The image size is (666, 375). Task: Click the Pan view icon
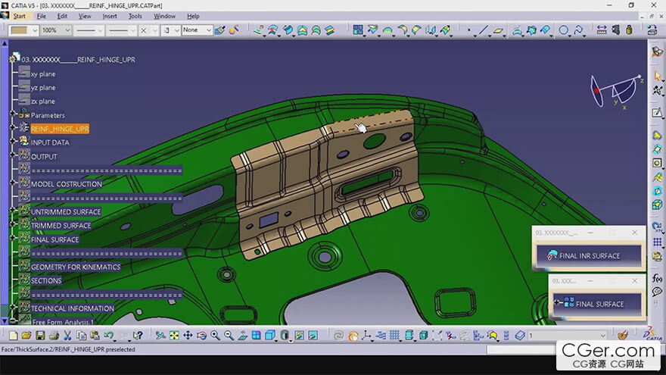pyautogui.click(x=188, y=336)
